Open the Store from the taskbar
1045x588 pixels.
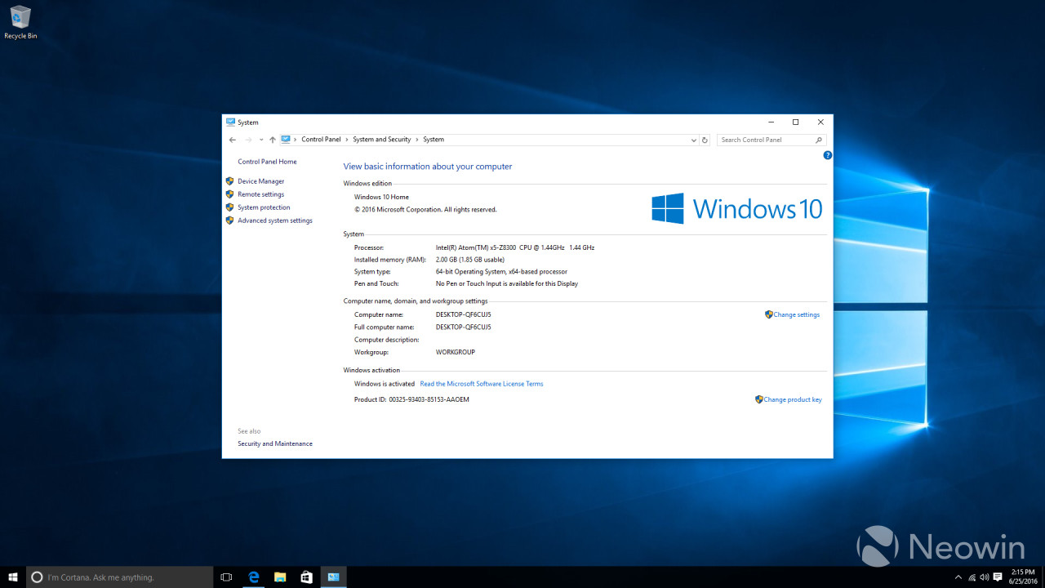tap(306, 577)
